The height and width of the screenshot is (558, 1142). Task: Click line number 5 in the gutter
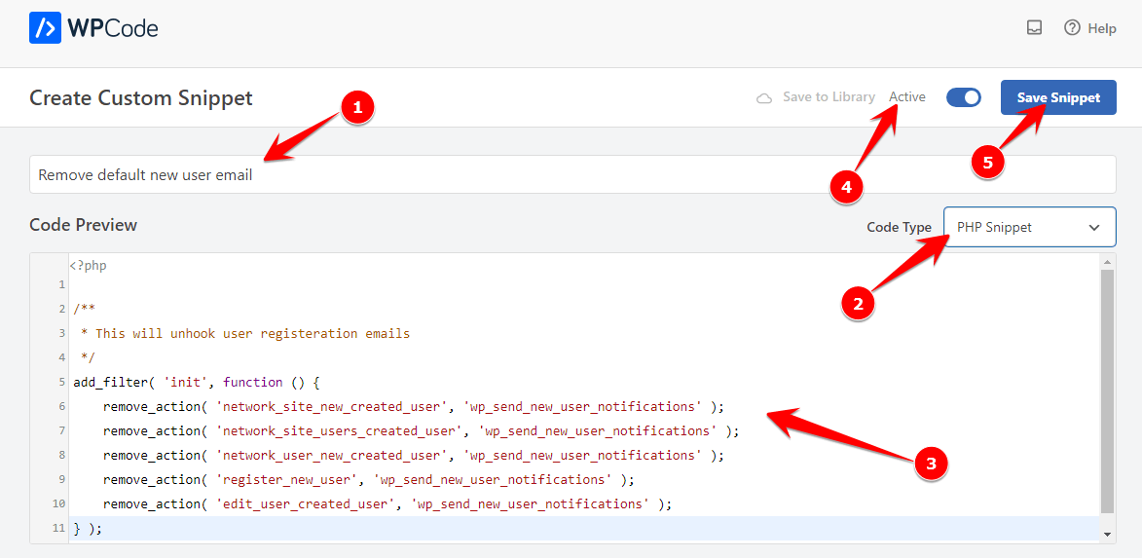point(62,382)
